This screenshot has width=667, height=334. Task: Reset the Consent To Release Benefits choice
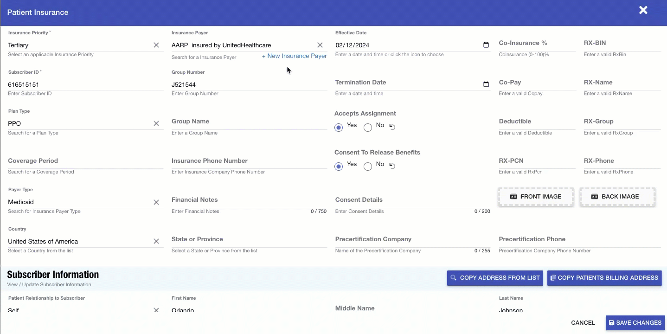pos(392,166)
